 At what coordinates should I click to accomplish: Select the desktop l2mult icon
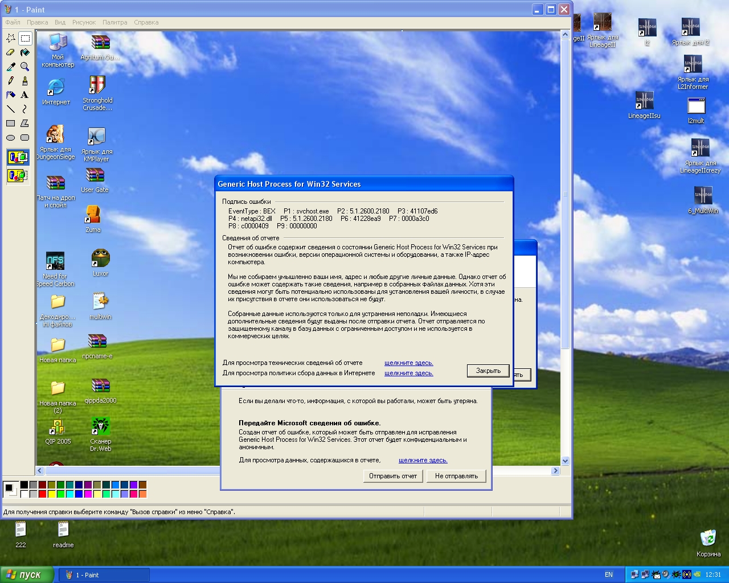coord(696,110)
